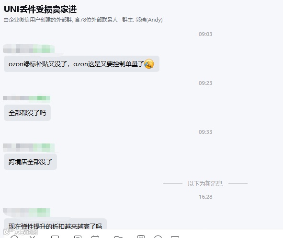Open group title UNI丢件受损卖家进
The width and height of the screenshot is (283, 238).
[x=40, y=9]
